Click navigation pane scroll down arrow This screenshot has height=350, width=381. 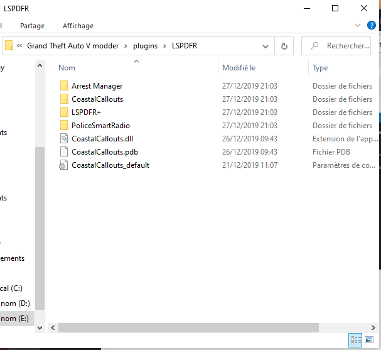[x=40, y=328]
